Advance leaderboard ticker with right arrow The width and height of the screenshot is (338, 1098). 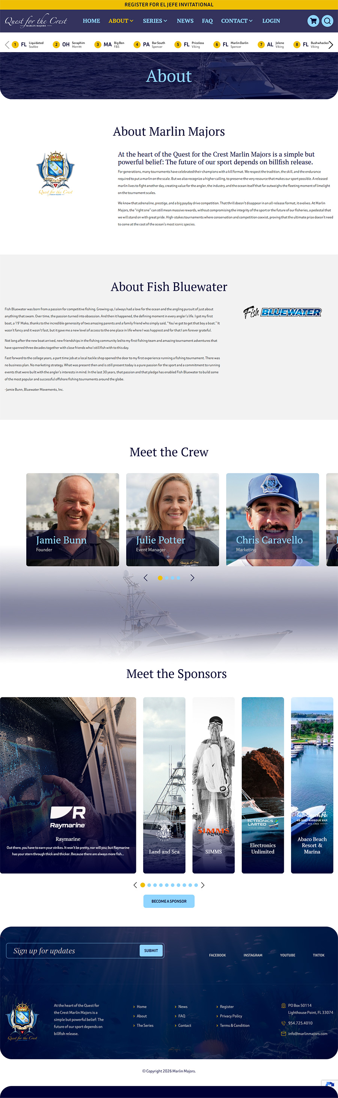coord(331,45)
